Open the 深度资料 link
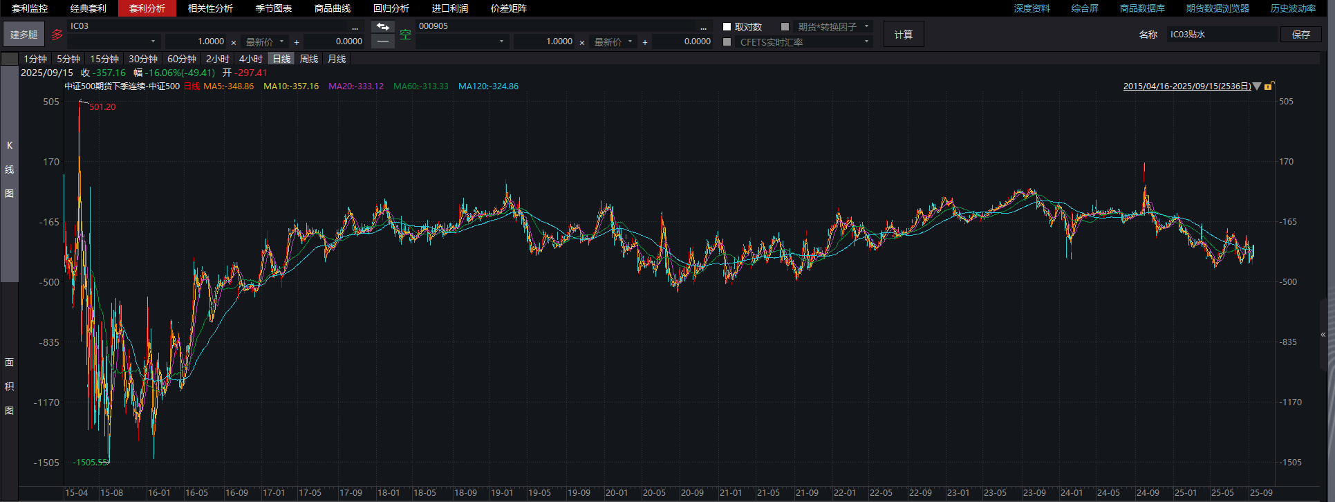This screenshot has height=502, width=1335. pyautogui.click(x=1032, y=8)
